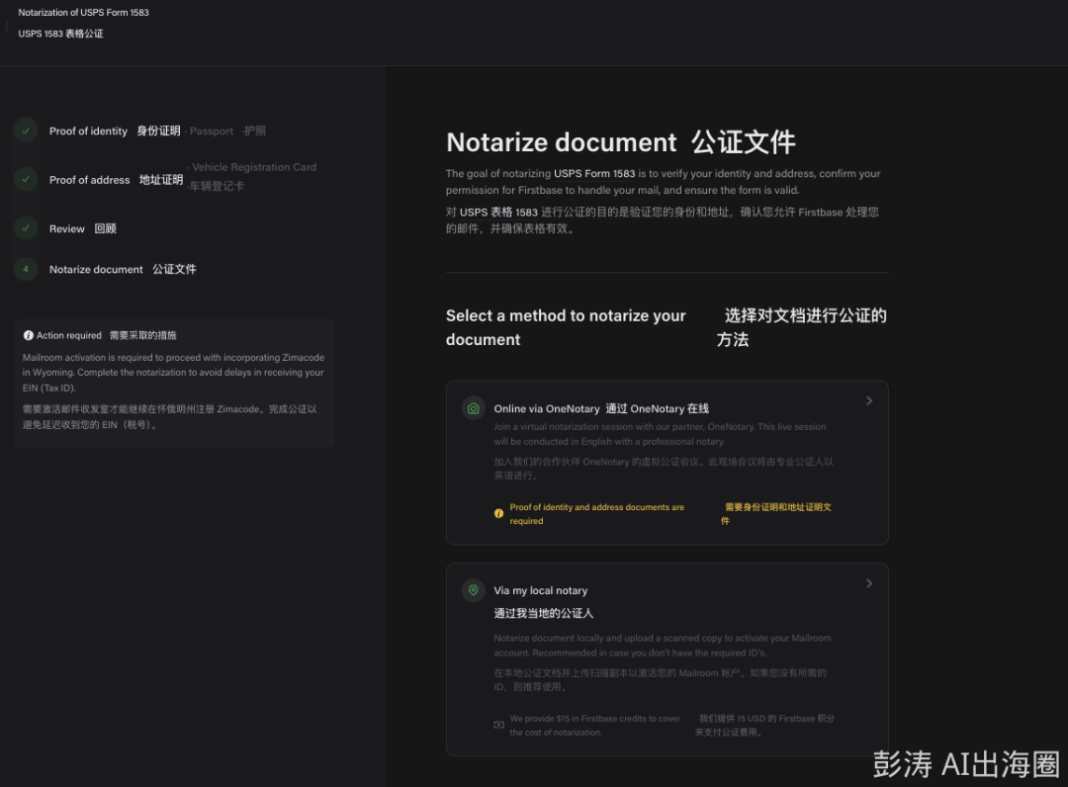Select the checkmark icon beside the Review step
Viewport: 1068px width, 787px height.
tap(26, 227)
